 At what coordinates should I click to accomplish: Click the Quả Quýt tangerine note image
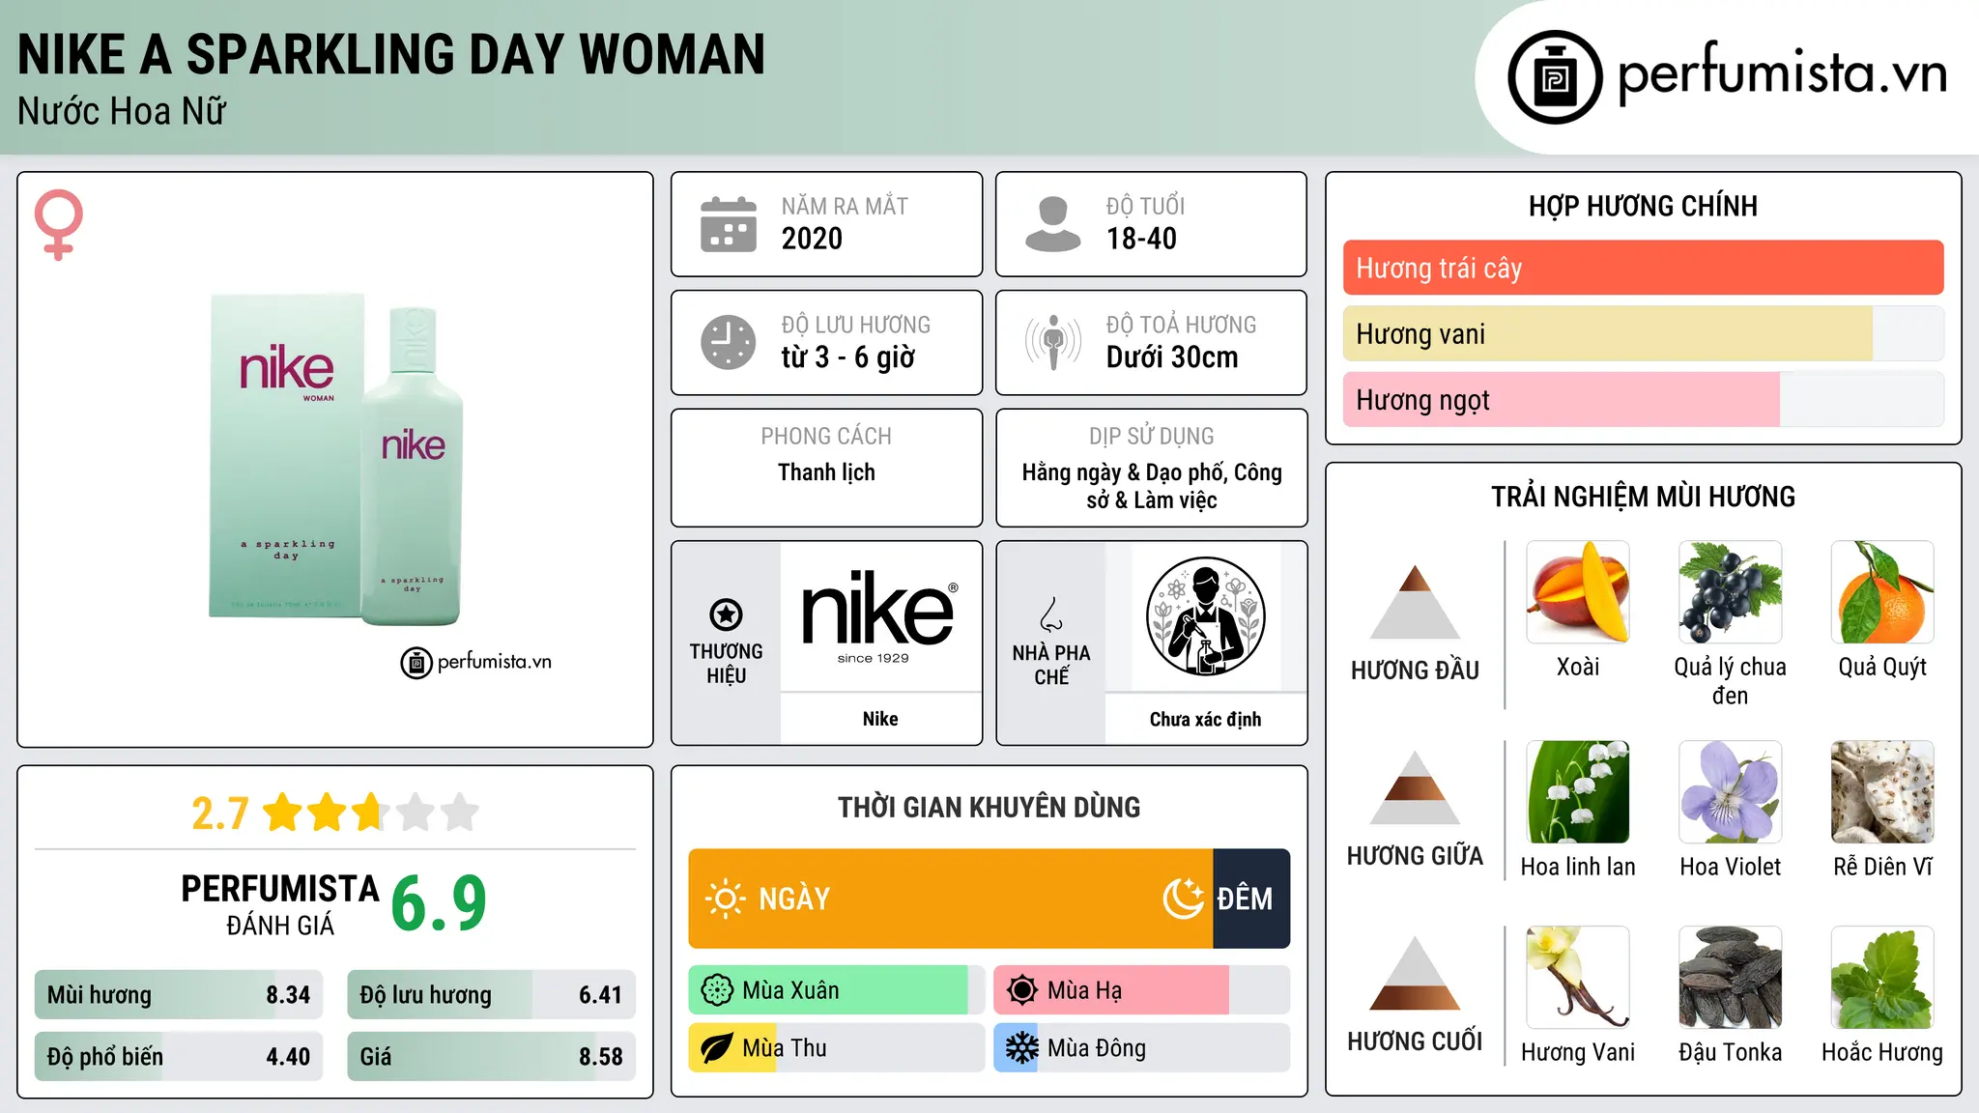click(x=1882, y=592)
